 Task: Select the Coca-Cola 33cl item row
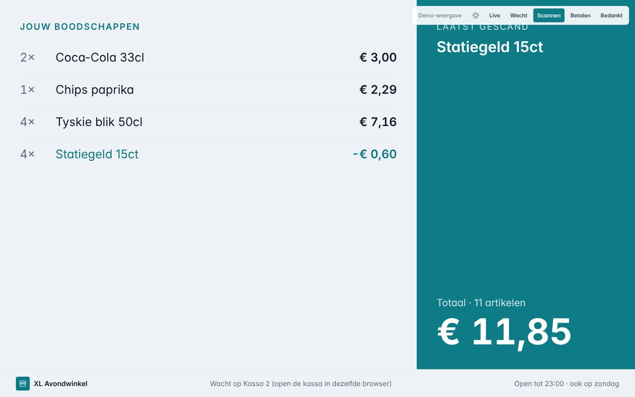pyautogui.click(x=208, y=58)
